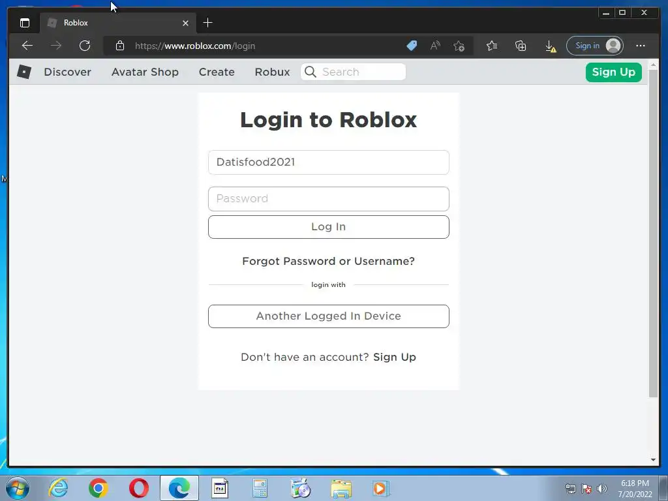The image size is (668, 501).
Task: Open Windows Explorer folder on taskbar
Action: (x=341, y=489)
